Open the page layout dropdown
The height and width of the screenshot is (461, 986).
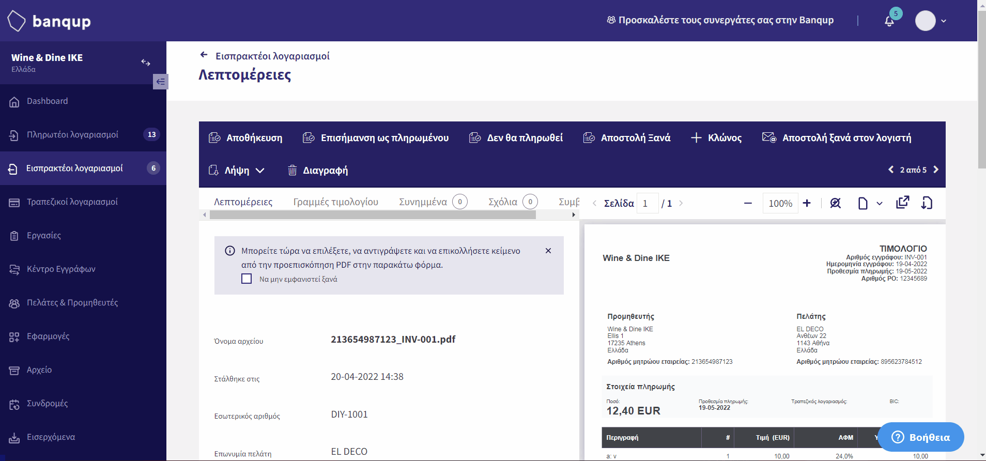[x=870, y=204]
